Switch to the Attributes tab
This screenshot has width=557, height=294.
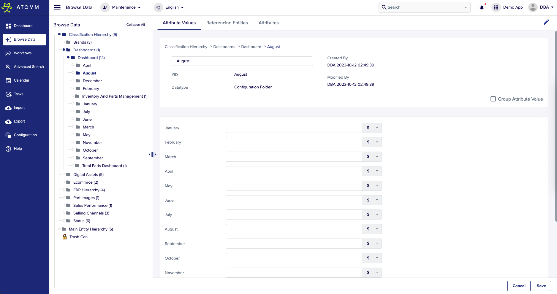coord(268,23)
